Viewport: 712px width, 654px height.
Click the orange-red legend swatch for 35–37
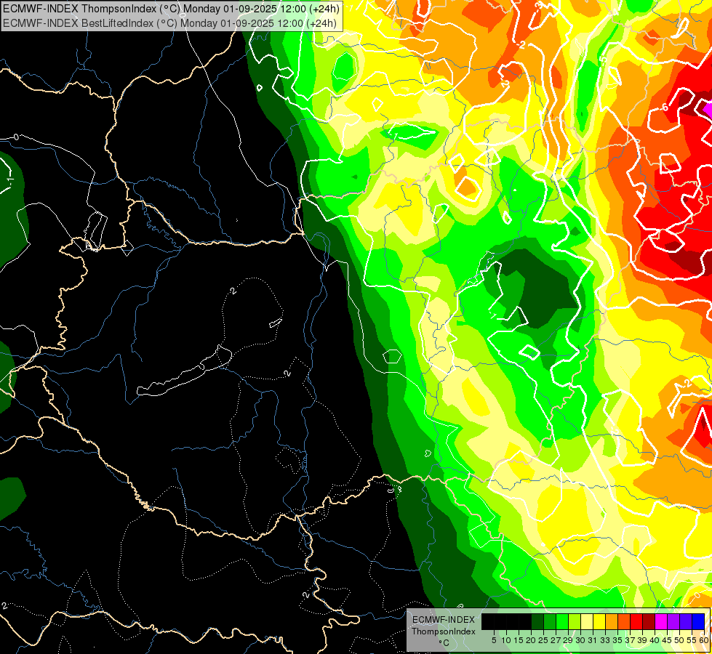point(624,622)
